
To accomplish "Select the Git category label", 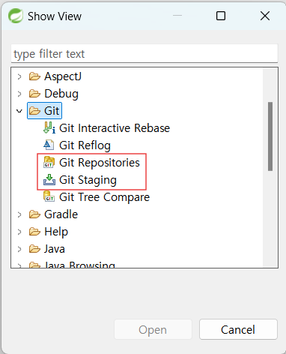I will coord(52,111).
